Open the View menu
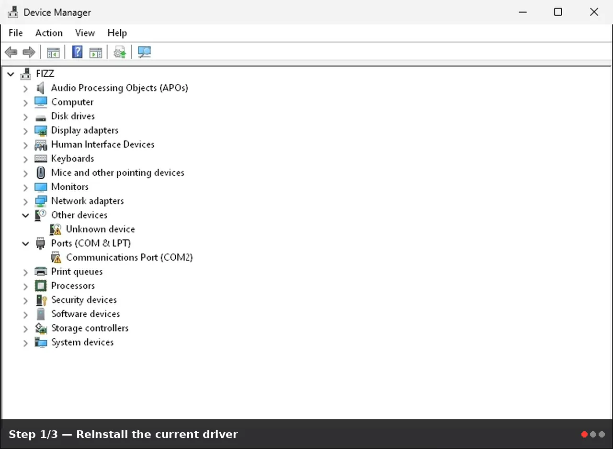 click(85, 33)
